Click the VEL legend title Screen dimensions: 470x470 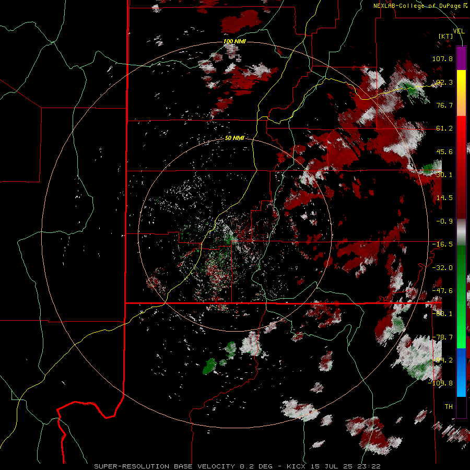[459, 31]
